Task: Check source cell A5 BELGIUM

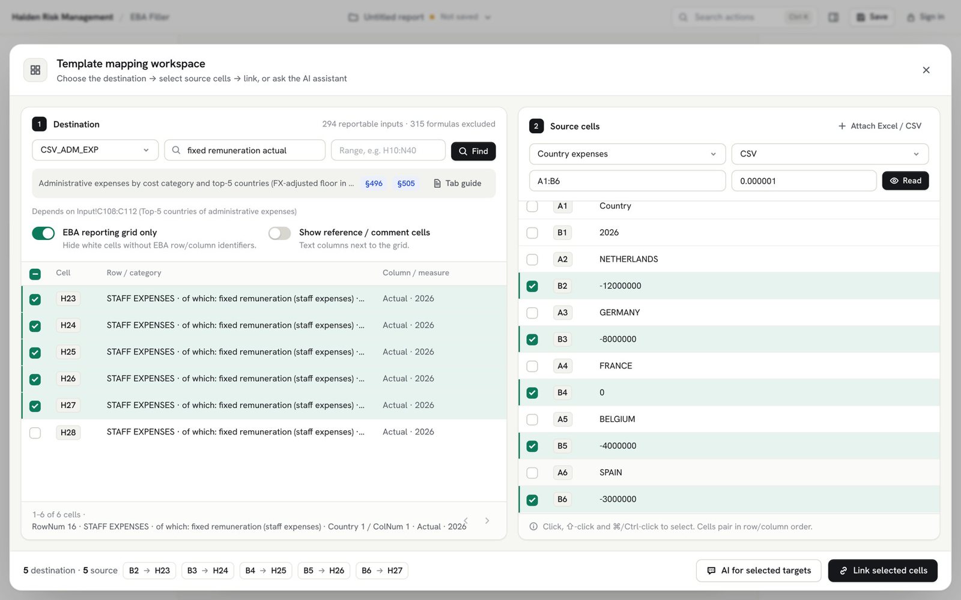Action: 532,419
